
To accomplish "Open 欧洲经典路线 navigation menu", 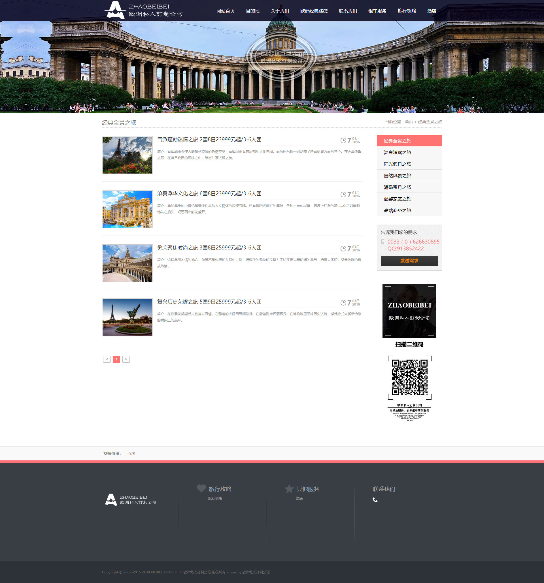I will [x=314, y=11].
